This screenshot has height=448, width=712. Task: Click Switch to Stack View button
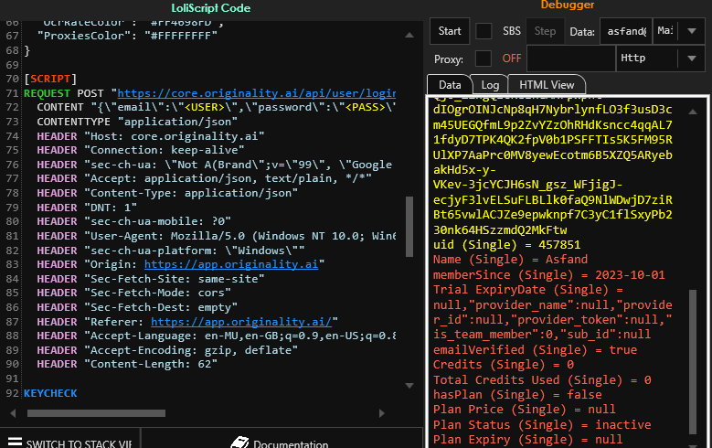(70, 441)
